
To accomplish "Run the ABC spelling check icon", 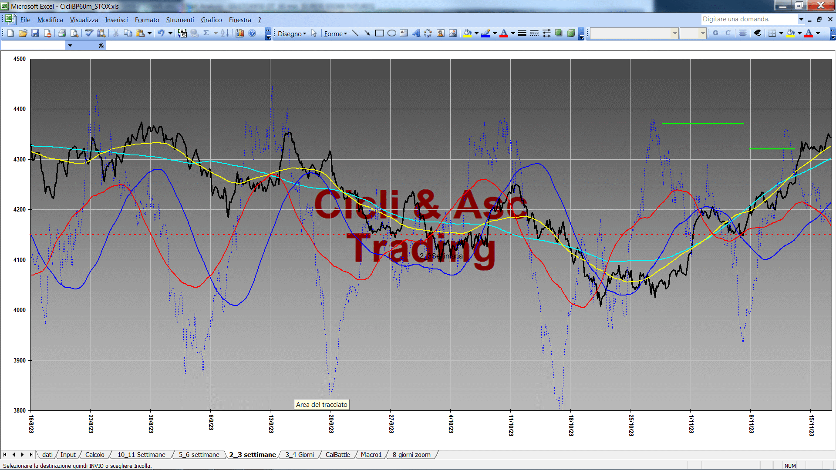I will coord(89,33).
